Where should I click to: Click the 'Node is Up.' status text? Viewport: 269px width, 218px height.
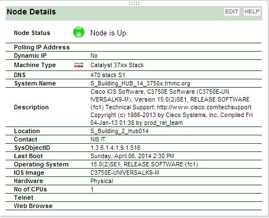click(109, 33)
